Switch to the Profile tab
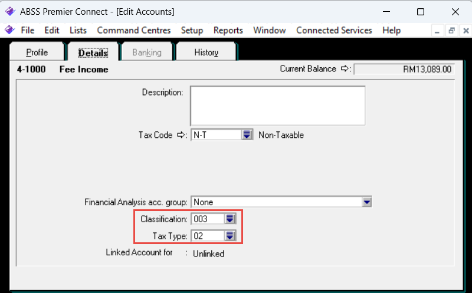Viewport: 472px width, 293px height. [37, 52]
